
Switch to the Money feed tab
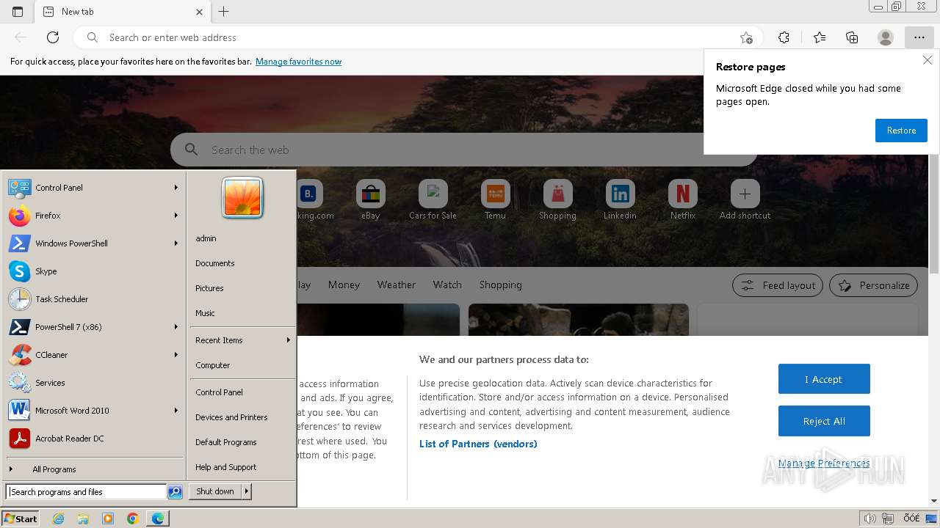(344, 285)
